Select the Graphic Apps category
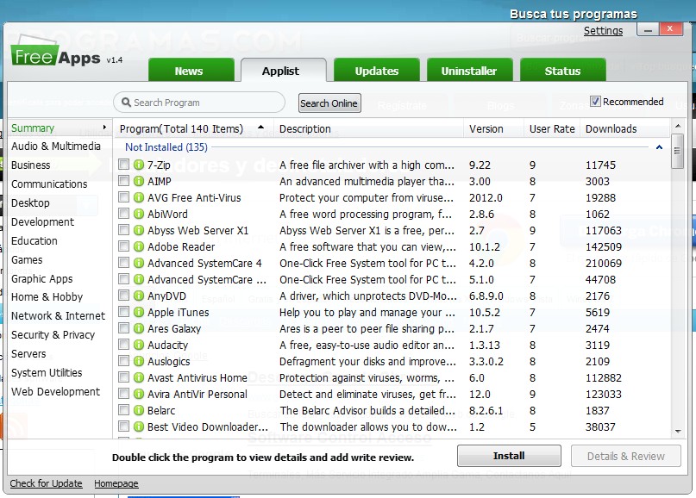Image resolution: width=696 pixels, height=498 pixels. pyautogui.click(x=42, y=279)
